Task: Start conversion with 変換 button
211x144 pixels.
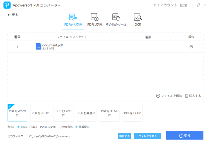Action: (x=185, y=135)
